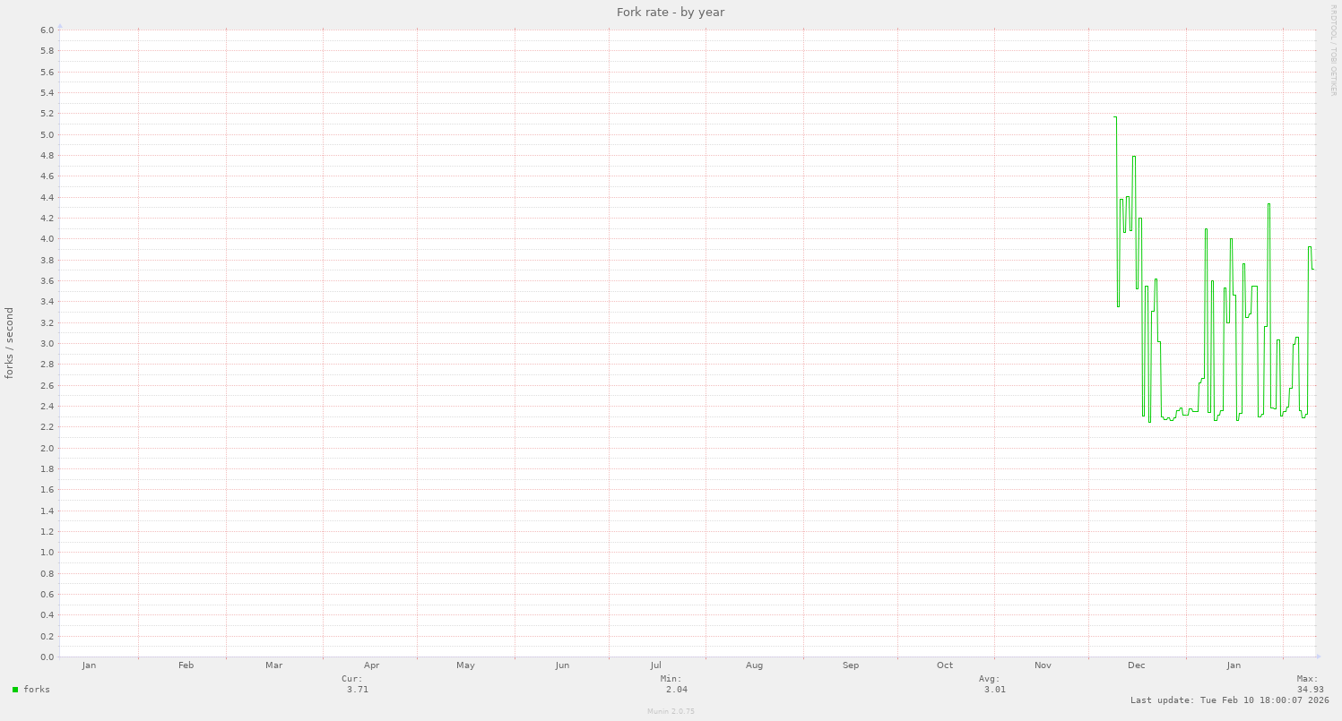Click the 3.0 tick on y-axis

click(x=48, y=344)
